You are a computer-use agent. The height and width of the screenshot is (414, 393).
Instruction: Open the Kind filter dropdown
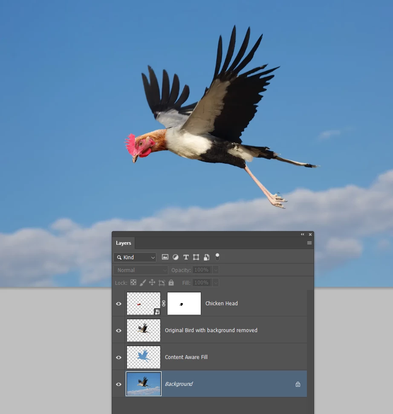click(x=135, y=257)
